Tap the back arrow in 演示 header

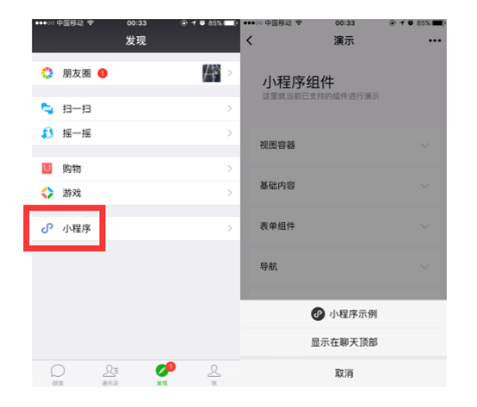(250, 40)
